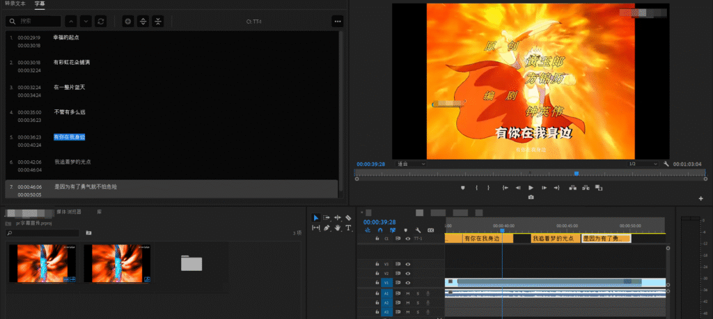Open the captions panel three-dot options menu
713x319 pixels.
[338, 22]
